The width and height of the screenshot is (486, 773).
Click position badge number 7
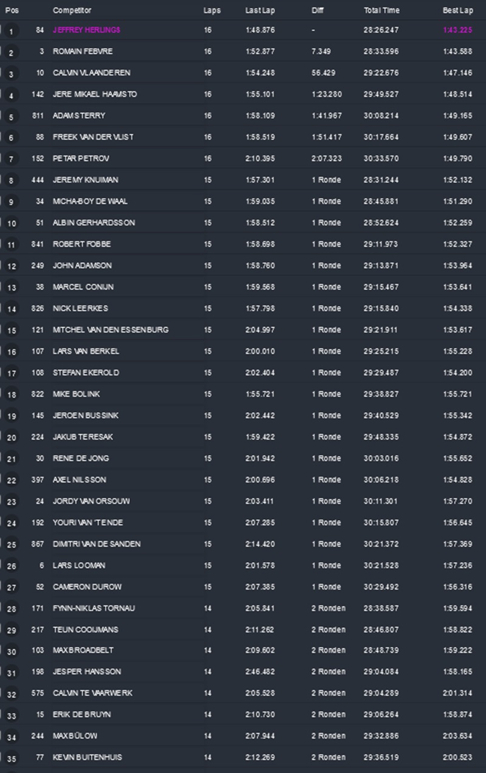[11, 160]
